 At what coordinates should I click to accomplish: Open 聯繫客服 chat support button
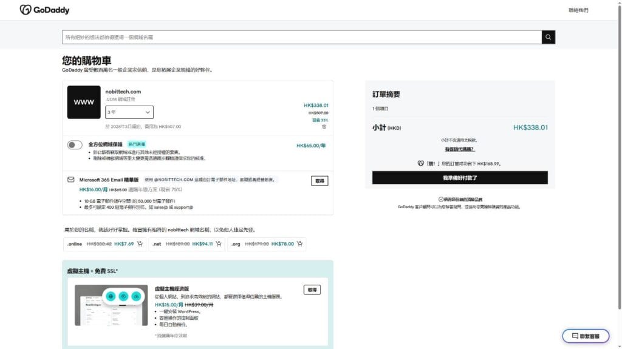click(586, 336)
